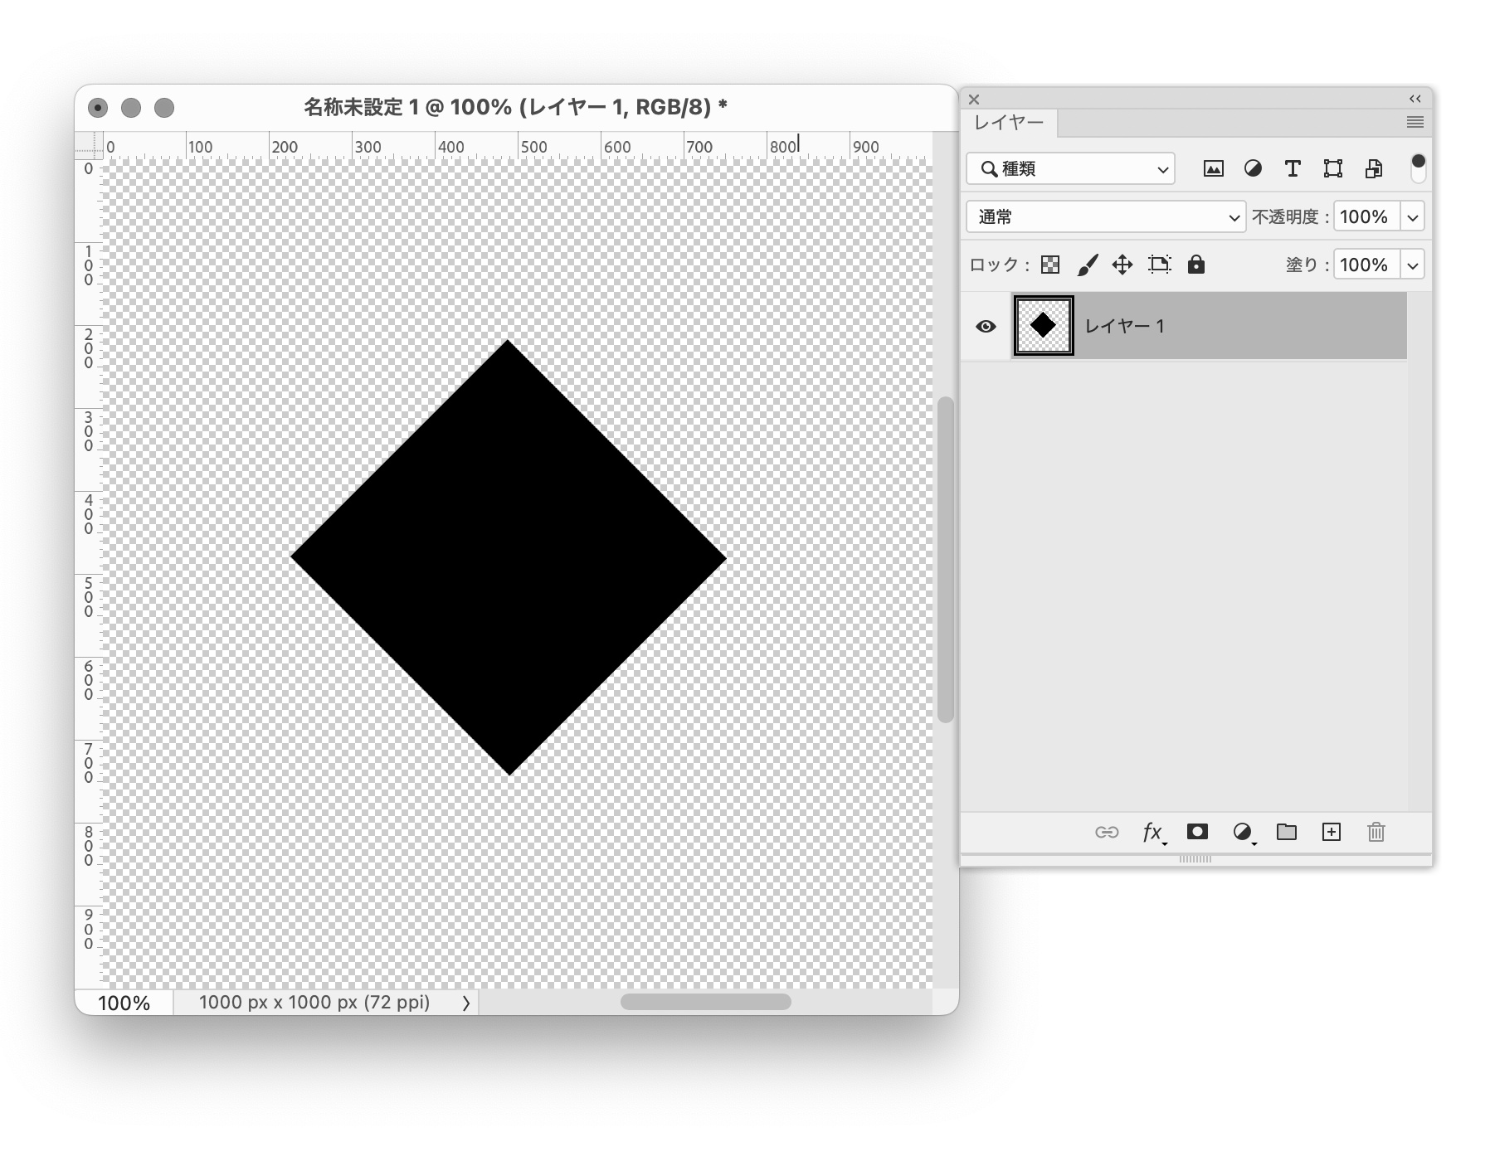Viewport: 1490px width, 1171px height.
Task: Open the 通常 blend mode dropdown
Action: click(x=1106, y=216)
